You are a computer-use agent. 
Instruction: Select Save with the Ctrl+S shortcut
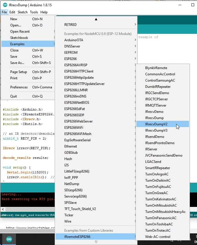(28, 56)
